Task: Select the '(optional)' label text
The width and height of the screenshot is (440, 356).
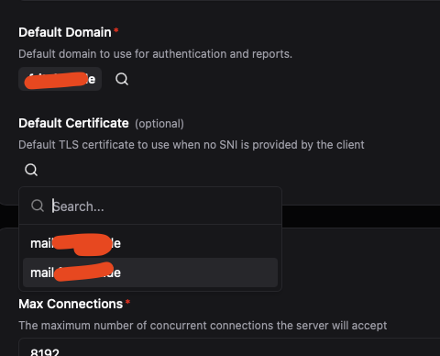Action: pyautogui.click(x=159, y=124)
